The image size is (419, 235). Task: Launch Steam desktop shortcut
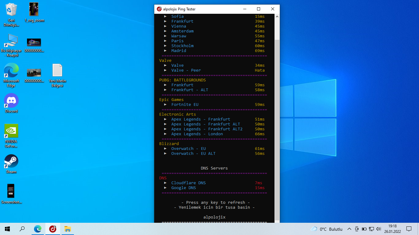point(11,164)
